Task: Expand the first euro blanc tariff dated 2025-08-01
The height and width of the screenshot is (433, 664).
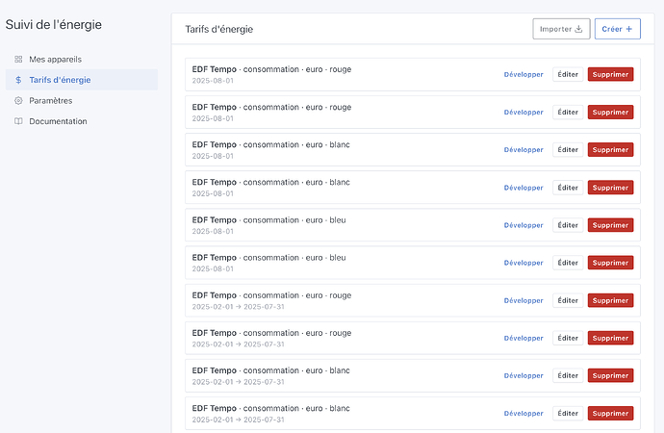Action: click(524, 150)
